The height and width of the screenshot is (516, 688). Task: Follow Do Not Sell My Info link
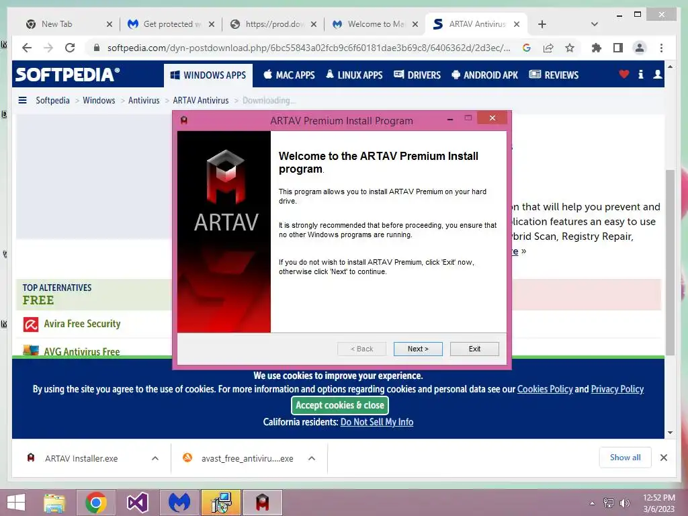tap(377, 422)
